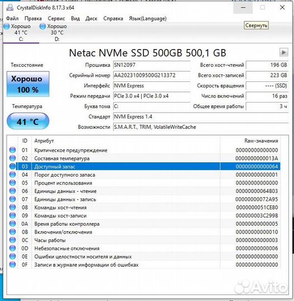
Task: Click the power-on count value 16 раз
Action: click(x=267, y=96)
